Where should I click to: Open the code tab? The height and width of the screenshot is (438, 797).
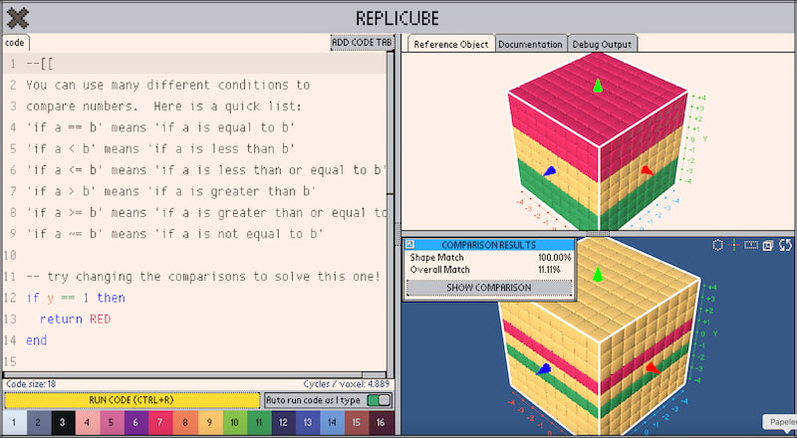pyautogui.click(x=15, y=43)
